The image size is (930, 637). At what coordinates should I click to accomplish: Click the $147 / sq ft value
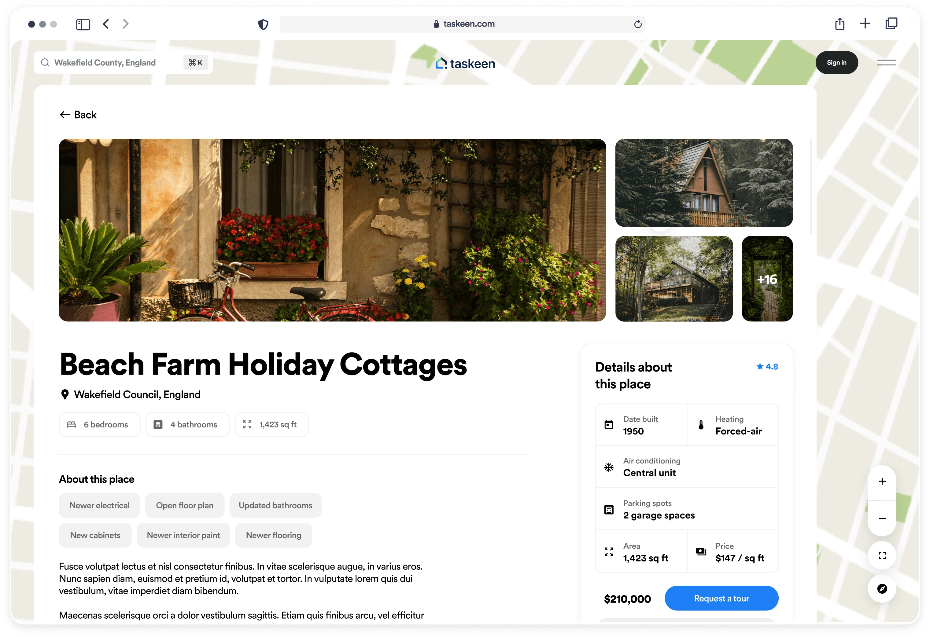[740, 558]
